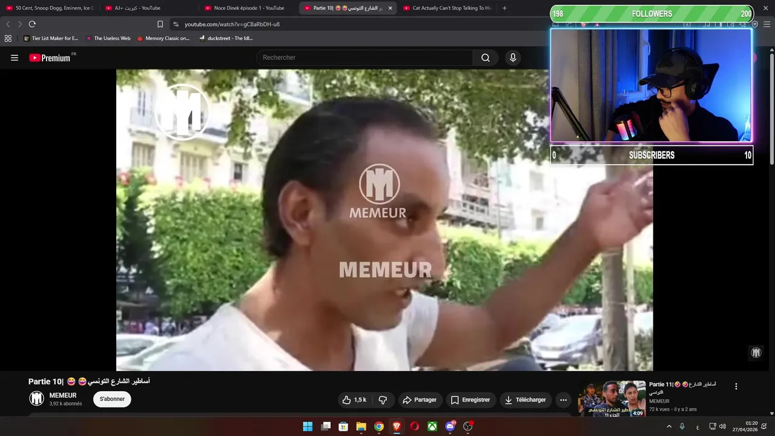775x436 pixels.
Task: Open more actions three-dot menu under video
Action: [563, 400]
